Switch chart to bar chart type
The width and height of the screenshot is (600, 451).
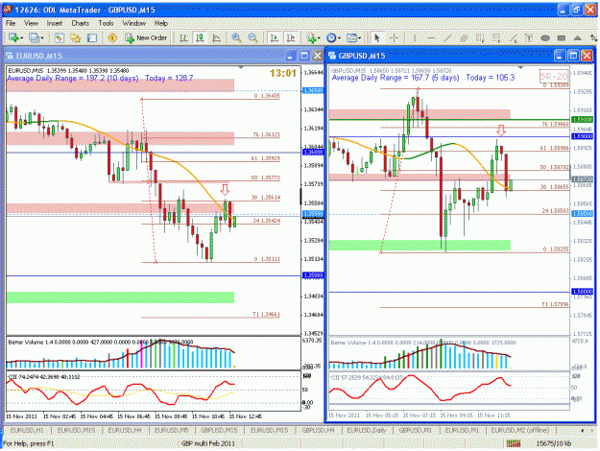183,37
